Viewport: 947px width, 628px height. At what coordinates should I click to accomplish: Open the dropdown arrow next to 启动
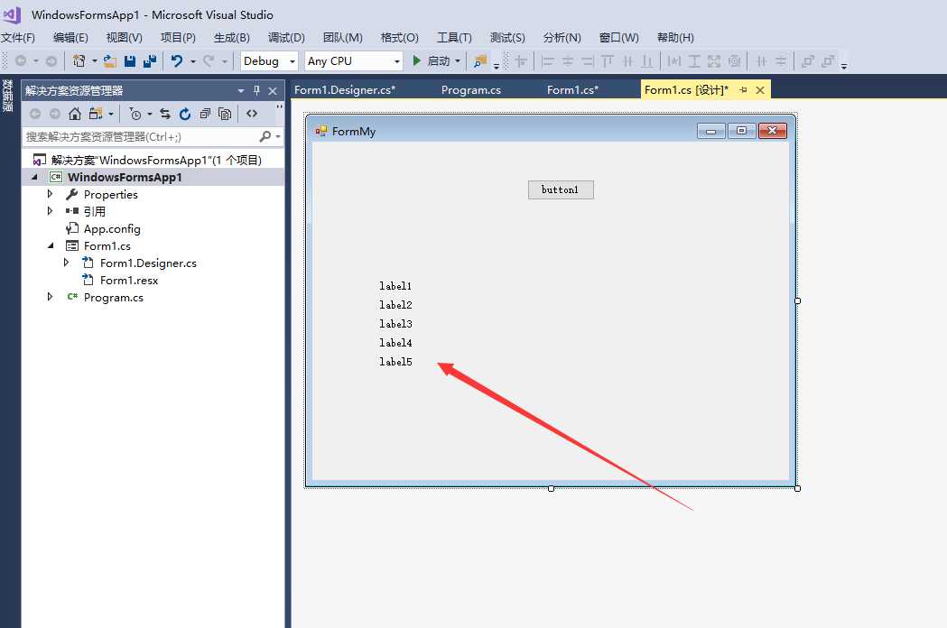[457, 61]
